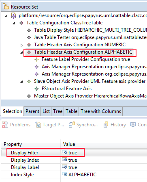Click the Resource Set folder icon
The width and height of the screenshot is (147, 182).
tap(6, 6)
